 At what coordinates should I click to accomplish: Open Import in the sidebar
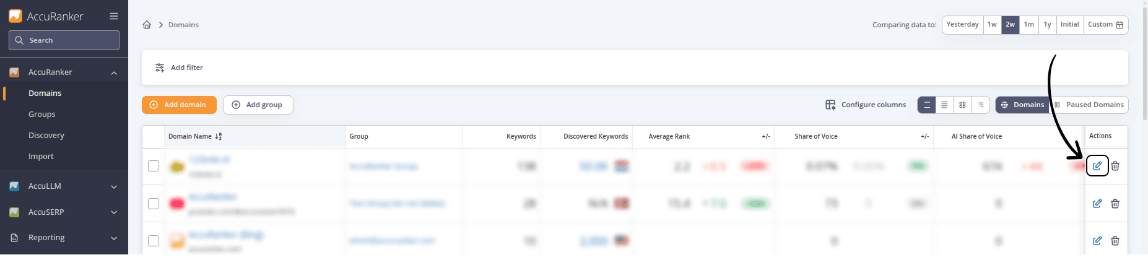[41, 157]
